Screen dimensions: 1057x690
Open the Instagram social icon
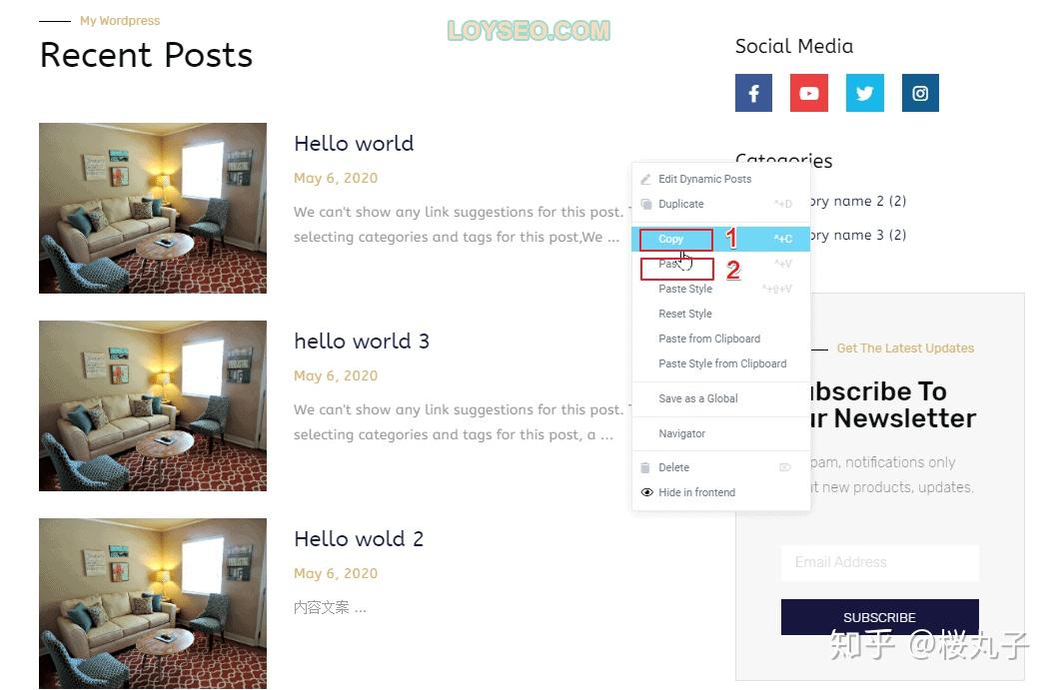[x=920, y=93]
